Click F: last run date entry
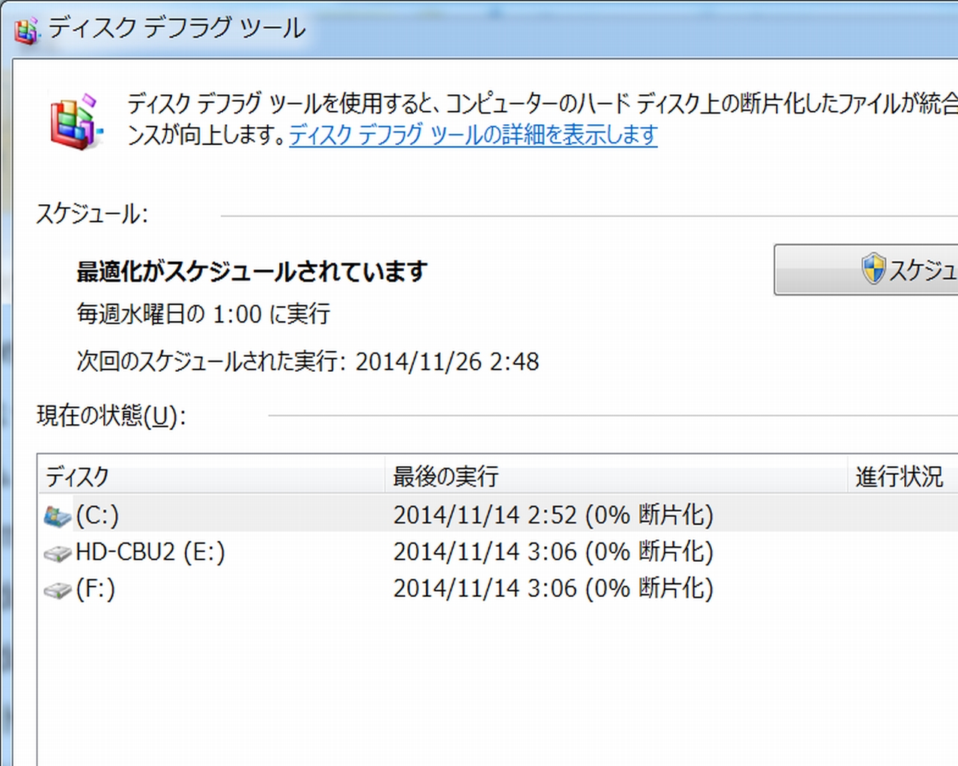This screenshot has height=766, width=958. (553, 589)
